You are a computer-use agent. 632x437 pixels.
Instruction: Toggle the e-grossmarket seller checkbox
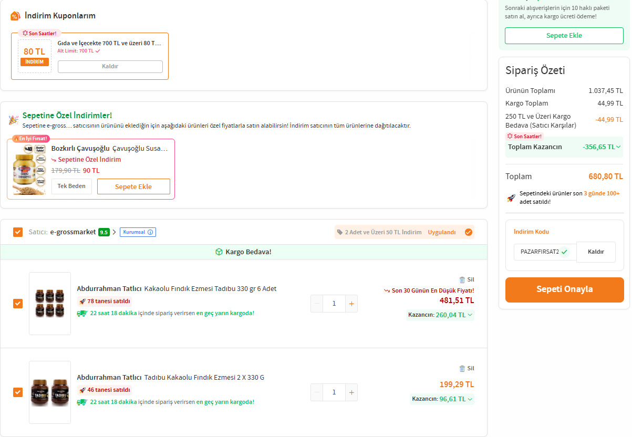(x=18, y=232)
